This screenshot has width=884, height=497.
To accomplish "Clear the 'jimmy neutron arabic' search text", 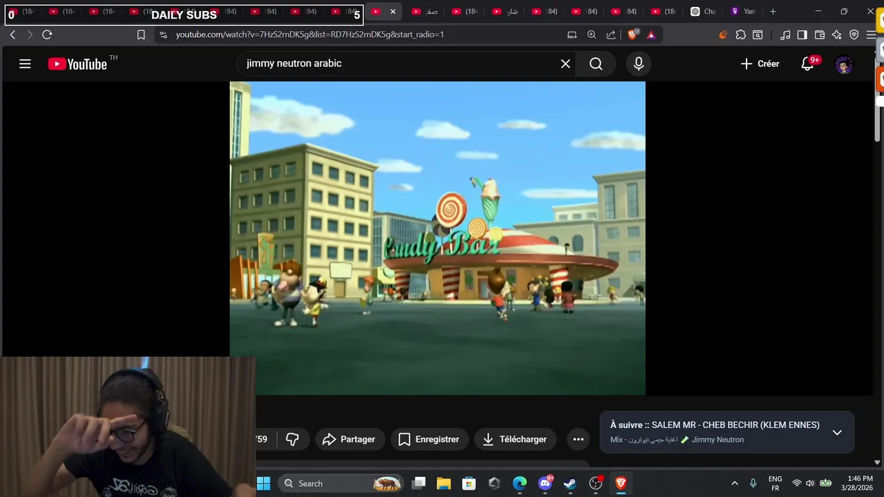I will (565, 64).
